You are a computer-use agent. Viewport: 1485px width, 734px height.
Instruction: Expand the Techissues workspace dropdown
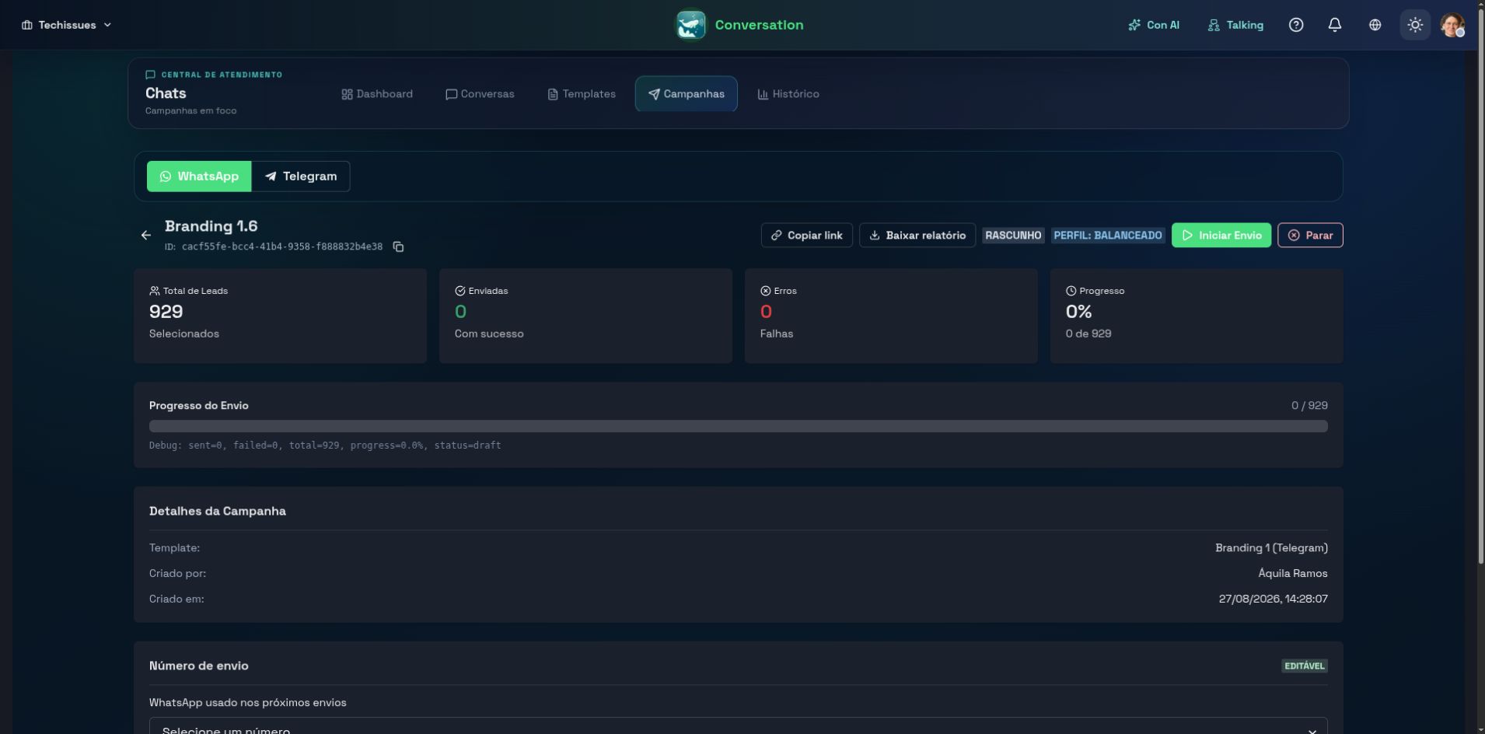[67, 25]
